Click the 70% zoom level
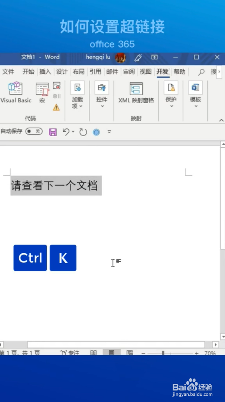 210,353
